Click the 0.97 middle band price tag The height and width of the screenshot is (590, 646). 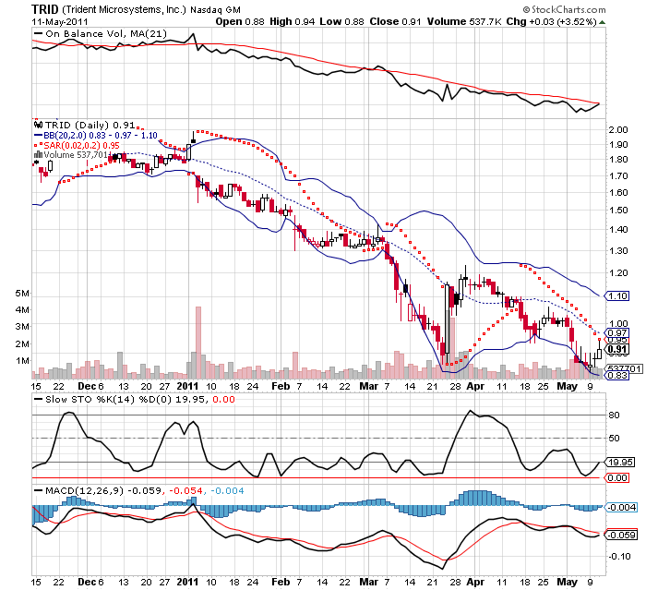(x=616, y=332)
